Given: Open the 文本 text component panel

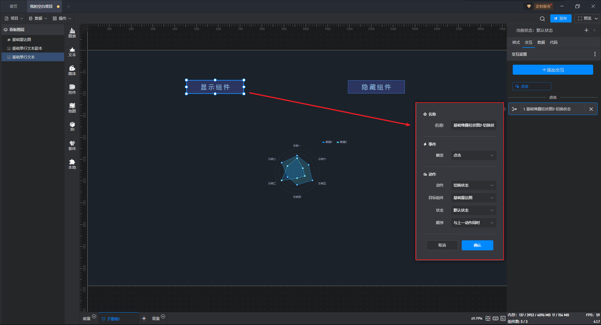Looking at the screenshot, I should 72,52.
